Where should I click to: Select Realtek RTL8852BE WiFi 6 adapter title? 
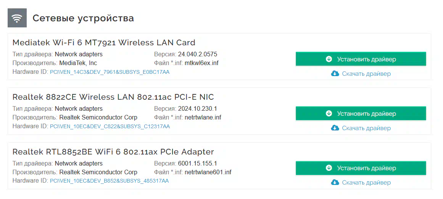coord(113,152)
